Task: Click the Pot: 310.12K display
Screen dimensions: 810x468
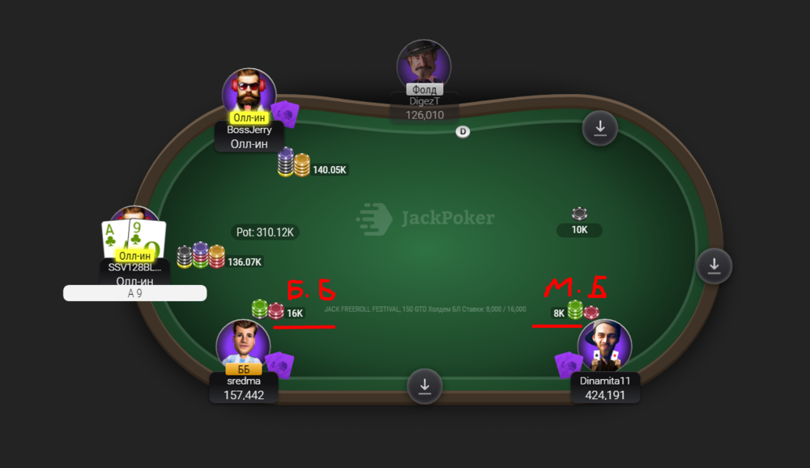Action: (265, 232)
